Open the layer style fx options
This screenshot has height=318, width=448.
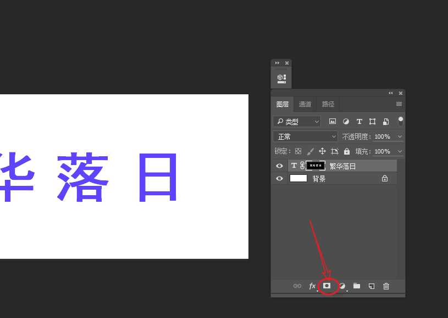coord(312,286)
